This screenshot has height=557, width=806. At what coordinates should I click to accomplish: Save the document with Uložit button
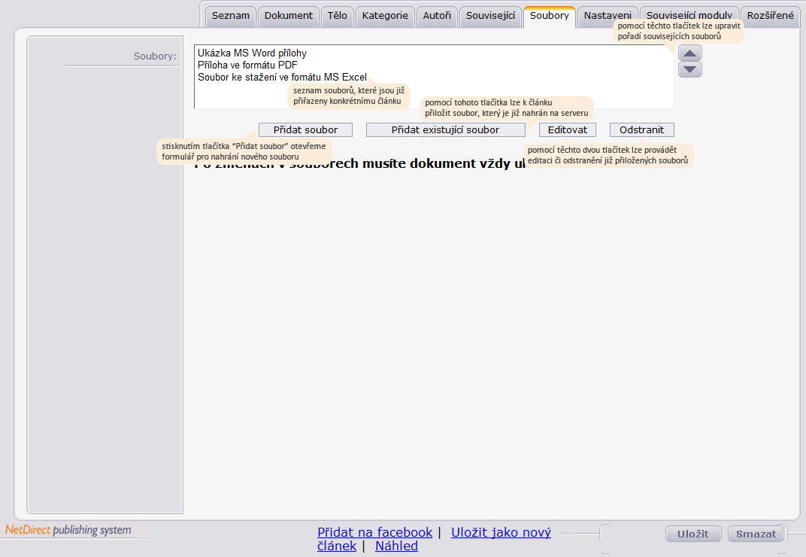click(693, 534)
